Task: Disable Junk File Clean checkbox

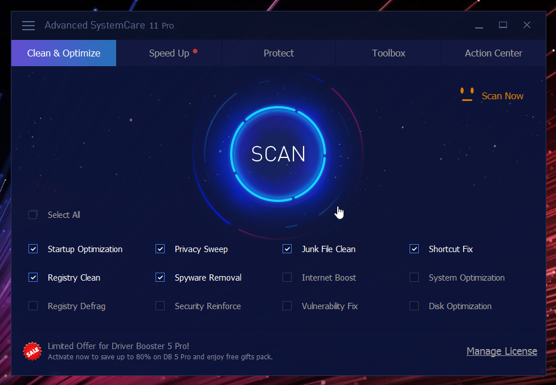Action: [287, 249]
